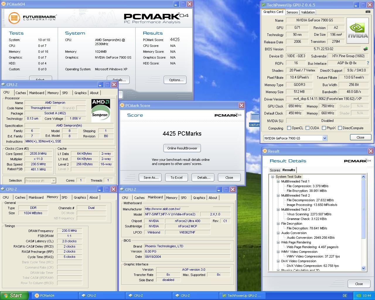Open Caches tab in CPU-Z processor window
The image size is (375, 300).
21,93
